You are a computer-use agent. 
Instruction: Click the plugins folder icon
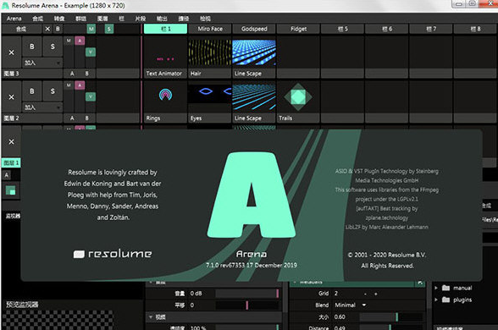(445, 300)
